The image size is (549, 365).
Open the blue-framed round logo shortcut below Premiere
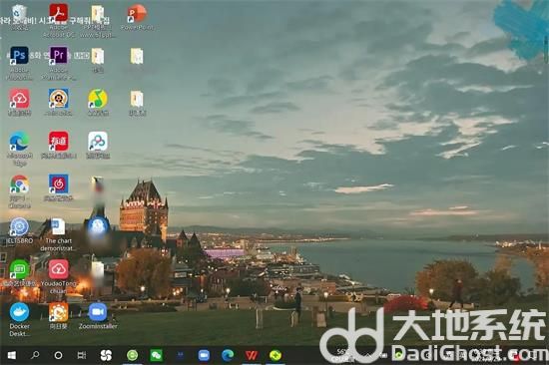click(x=59, y=99)
